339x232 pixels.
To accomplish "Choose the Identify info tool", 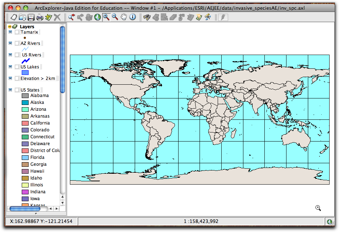I will point(133,17).
